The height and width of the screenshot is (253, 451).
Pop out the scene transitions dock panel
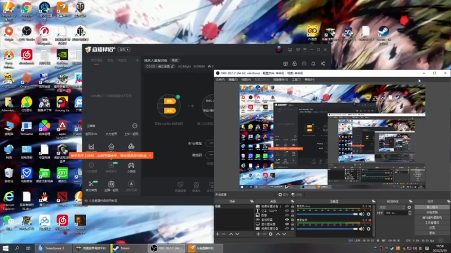pos(410,201)
